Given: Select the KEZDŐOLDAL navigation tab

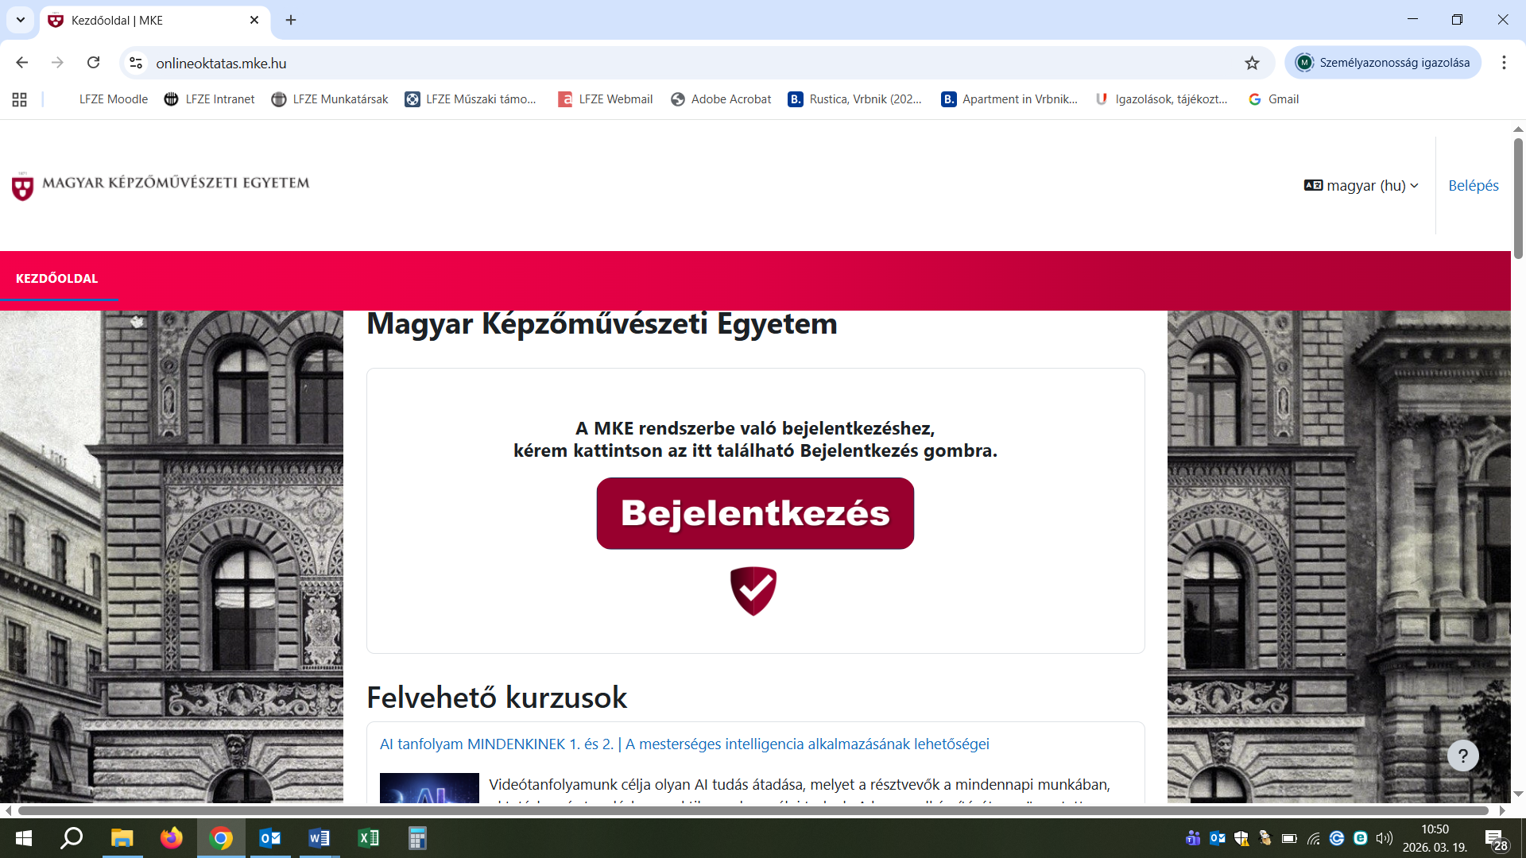Looking at the screenshot, I should click(57, 278).
